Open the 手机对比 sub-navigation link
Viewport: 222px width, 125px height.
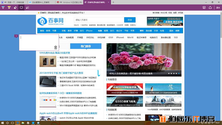coord(90,38)
